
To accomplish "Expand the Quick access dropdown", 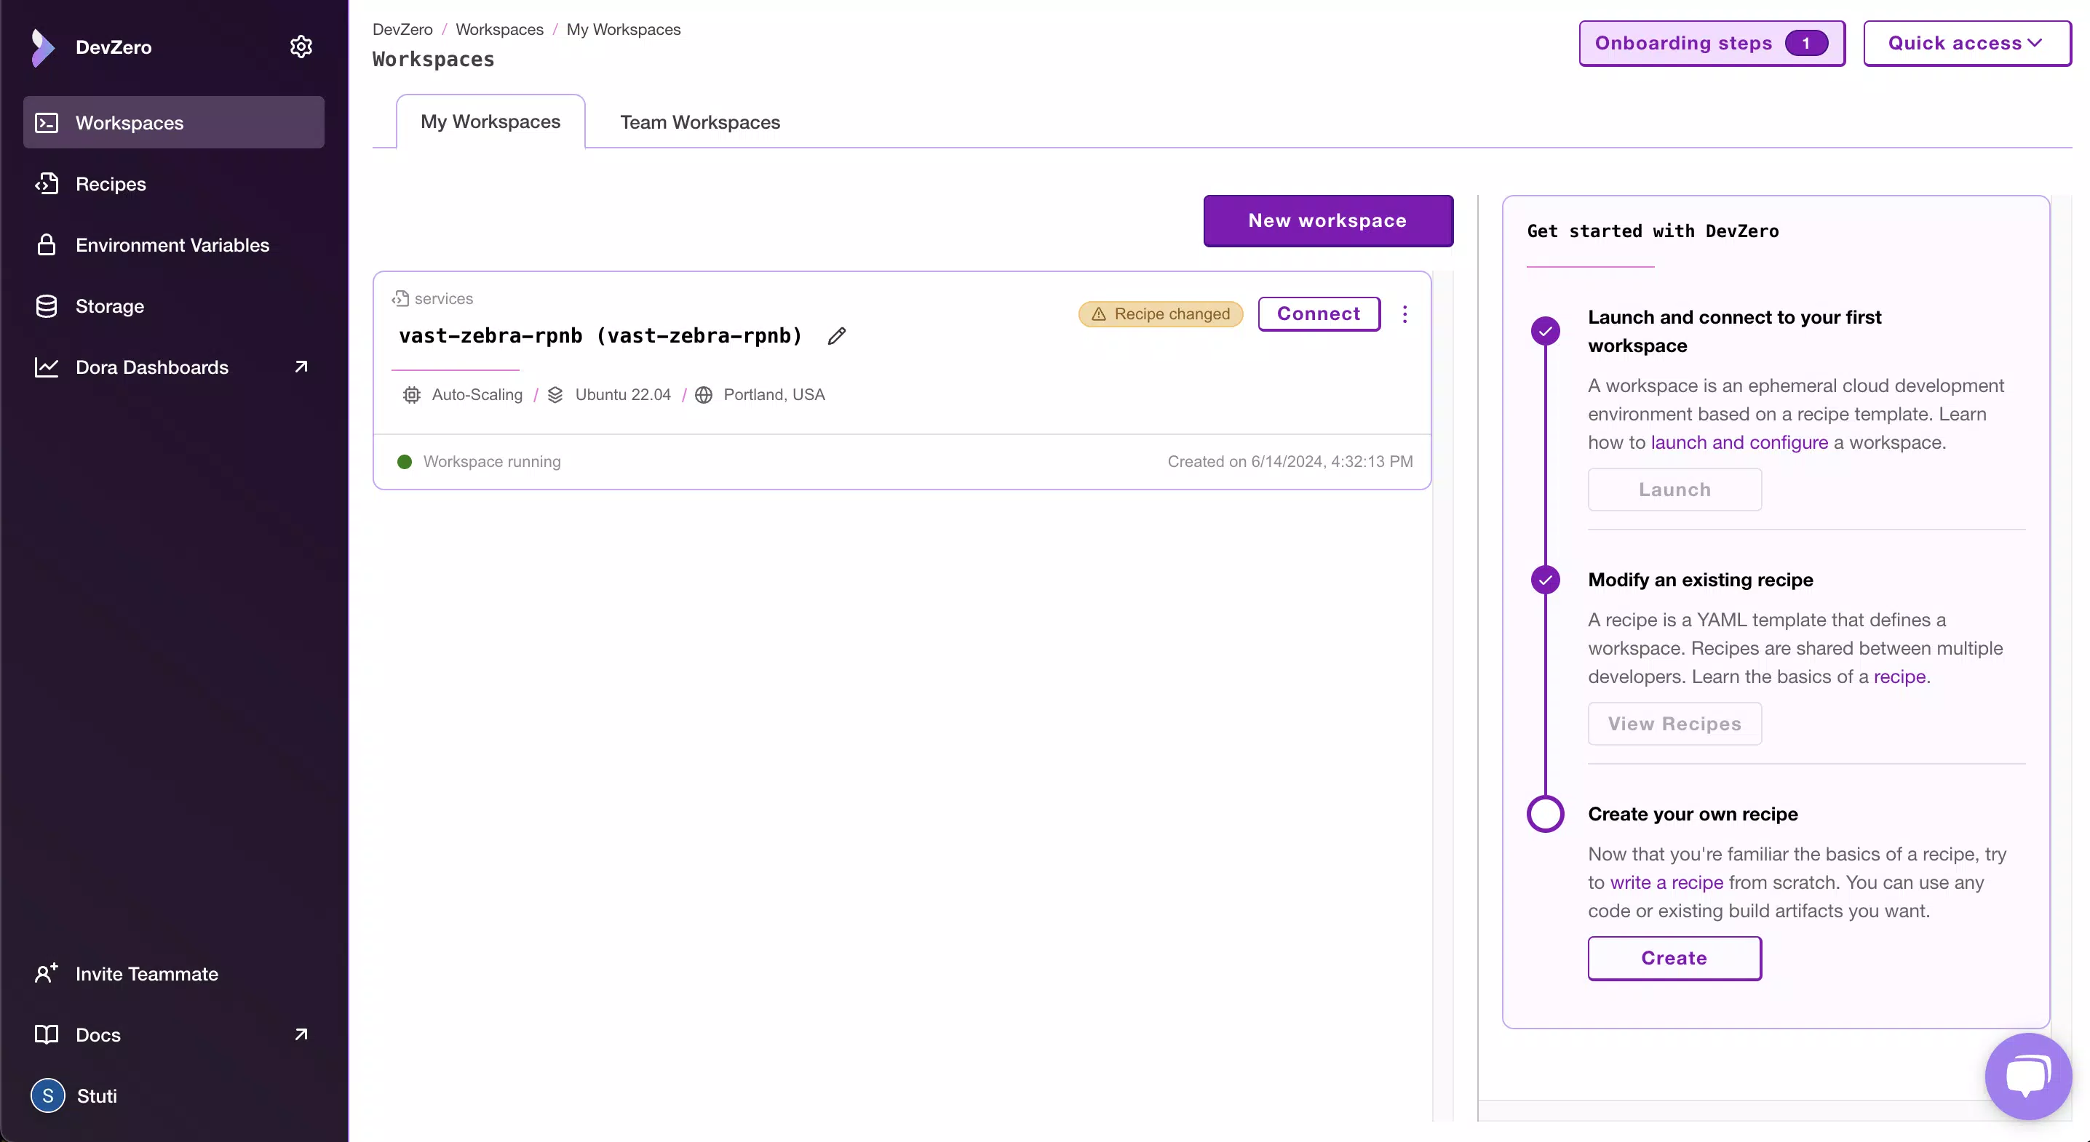I will pyautogui.click(x=1967, y=43).
